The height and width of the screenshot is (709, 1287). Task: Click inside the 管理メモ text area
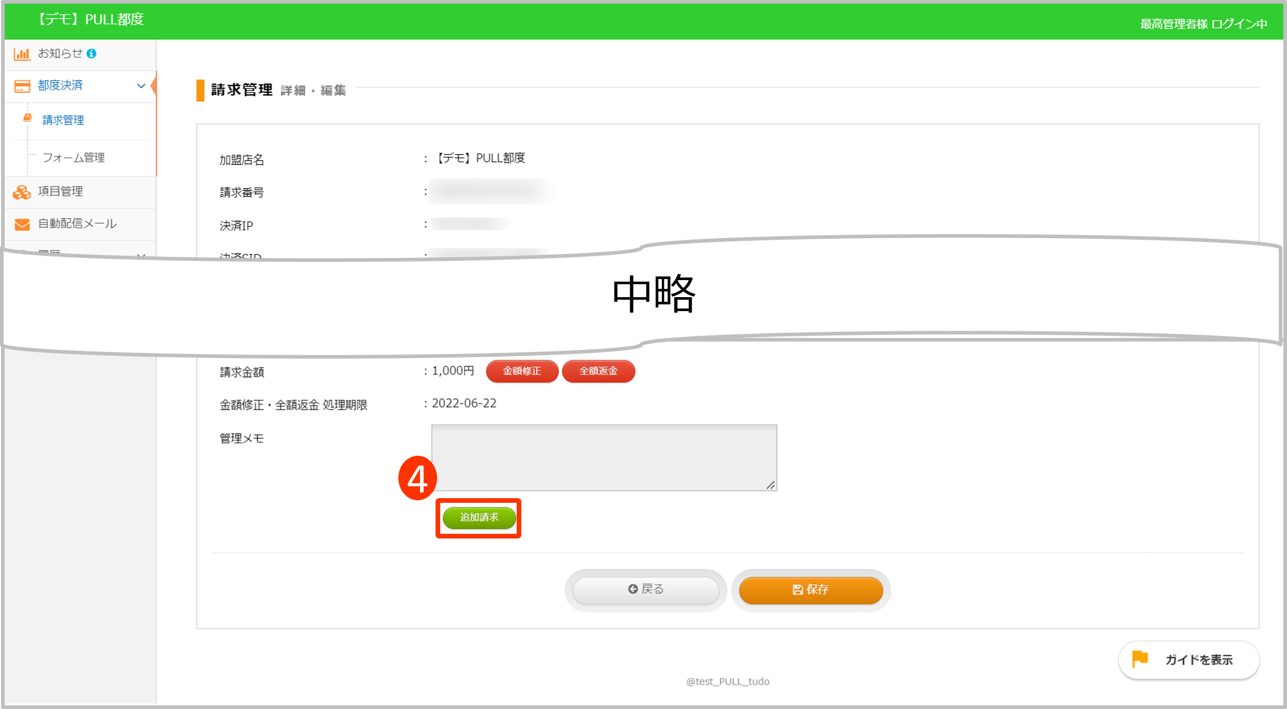[x=603, y=457]
